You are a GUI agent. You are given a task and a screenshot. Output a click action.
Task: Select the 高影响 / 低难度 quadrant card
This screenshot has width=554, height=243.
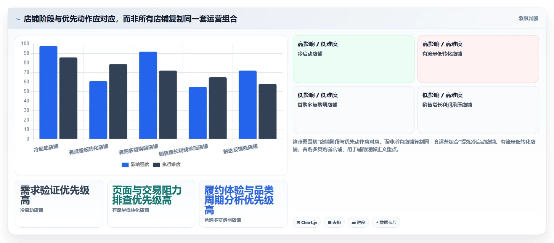tap(353, 59)
